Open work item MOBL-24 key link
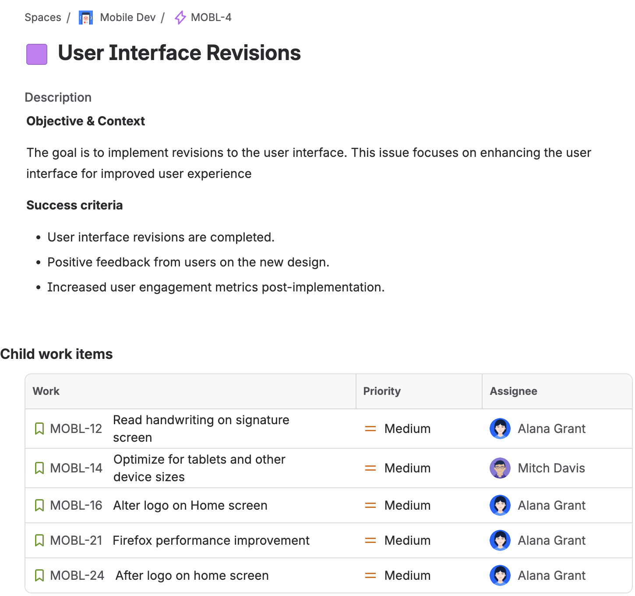Viewport: 635px width, 596px height. (77, 575)
